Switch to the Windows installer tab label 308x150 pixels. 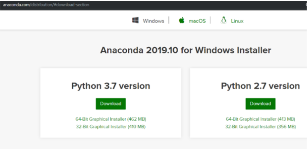(153, 21)
